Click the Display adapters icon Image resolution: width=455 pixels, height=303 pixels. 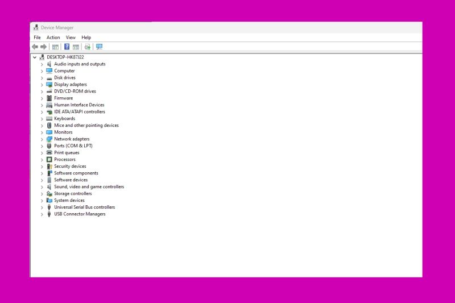click(49, 84)
